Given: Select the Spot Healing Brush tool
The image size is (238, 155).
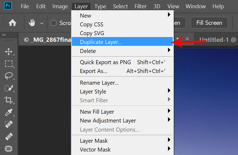Looking at the screenshot, I should tap(9, 124).
